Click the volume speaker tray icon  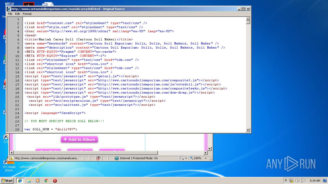[298, 181]
